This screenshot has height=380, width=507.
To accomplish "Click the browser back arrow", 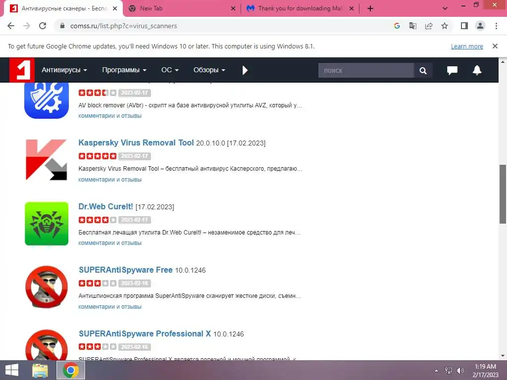I will (x=11, y=26).
